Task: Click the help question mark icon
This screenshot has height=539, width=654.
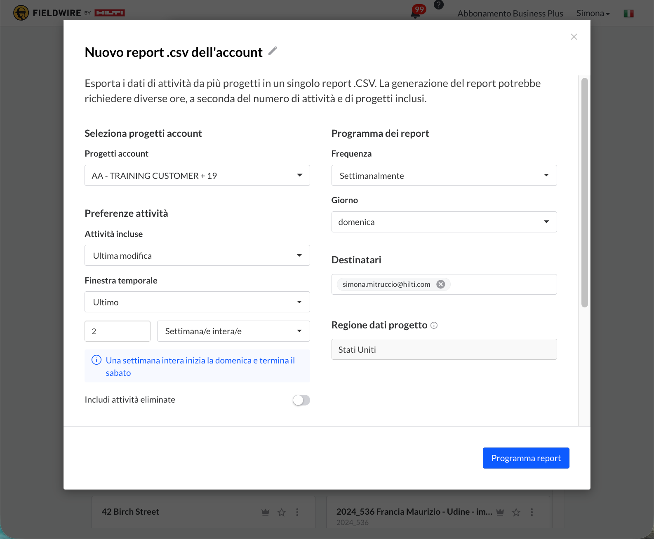Action: point(439,5)
